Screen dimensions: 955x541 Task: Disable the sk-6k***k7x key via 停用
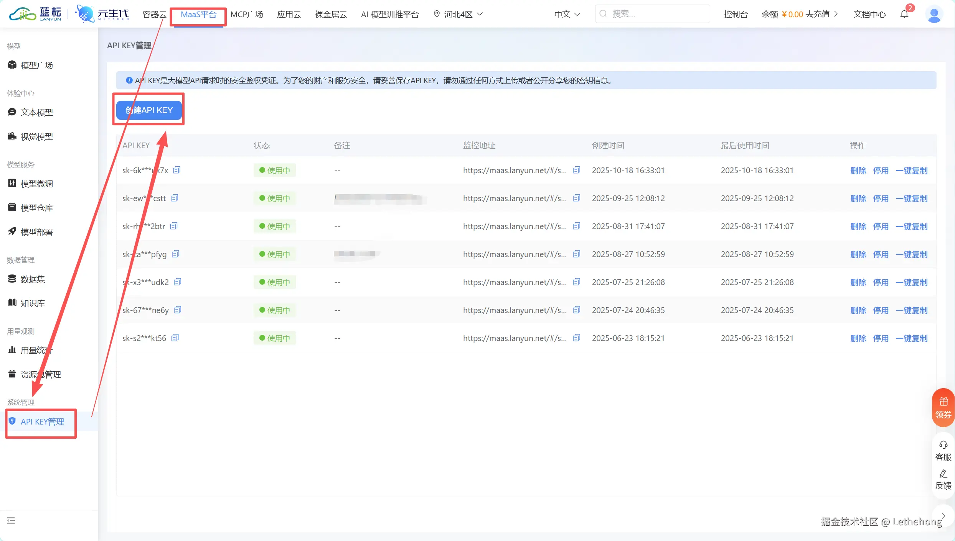click(x=881, y=170)
